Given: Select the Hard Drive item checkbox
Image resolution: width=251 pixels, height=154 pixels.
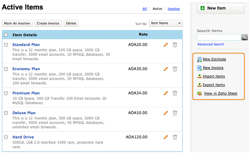Looking at the screenshot, I should point(6,137).
